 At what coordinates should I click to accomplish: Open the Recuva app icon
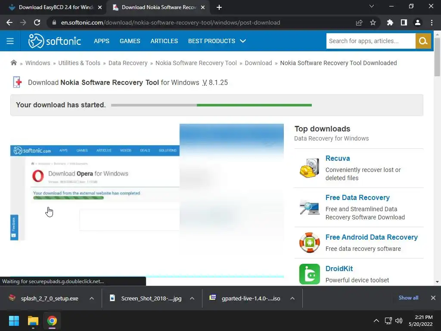coord(309,168)
